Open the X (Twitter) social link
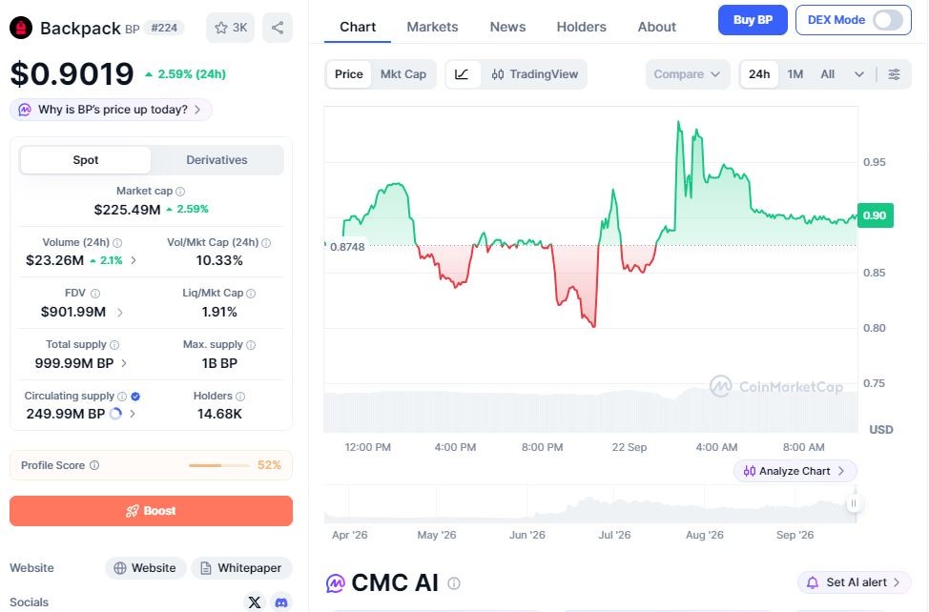929x612 pixels. (x=255, y=602)
